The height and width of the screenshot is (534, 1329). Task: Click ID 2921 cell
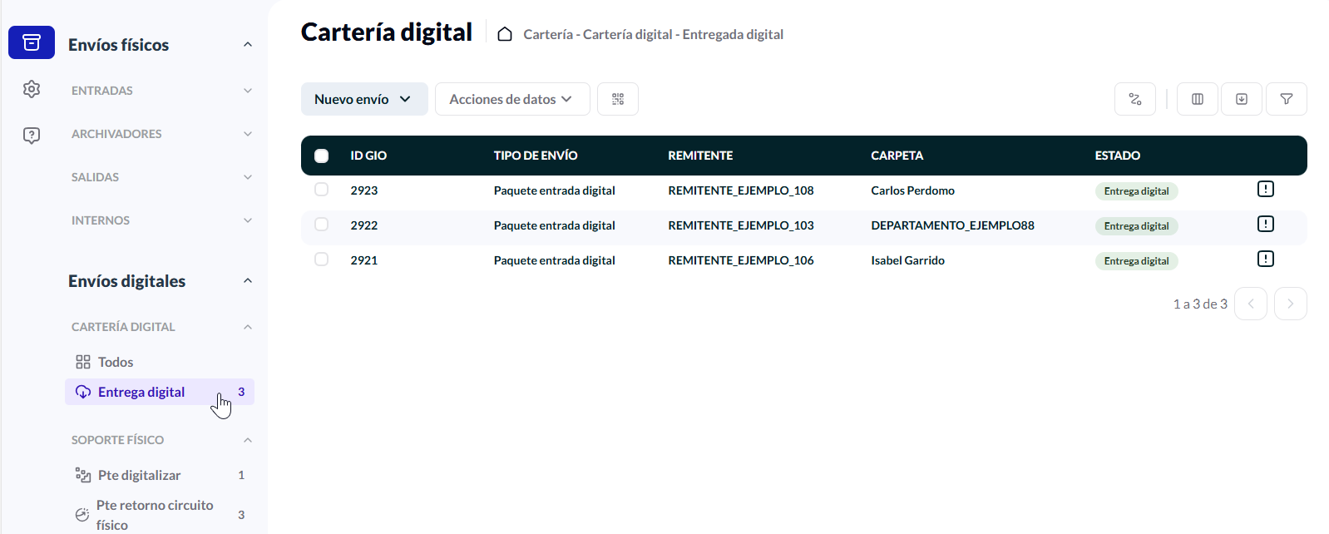pos(364,260)
